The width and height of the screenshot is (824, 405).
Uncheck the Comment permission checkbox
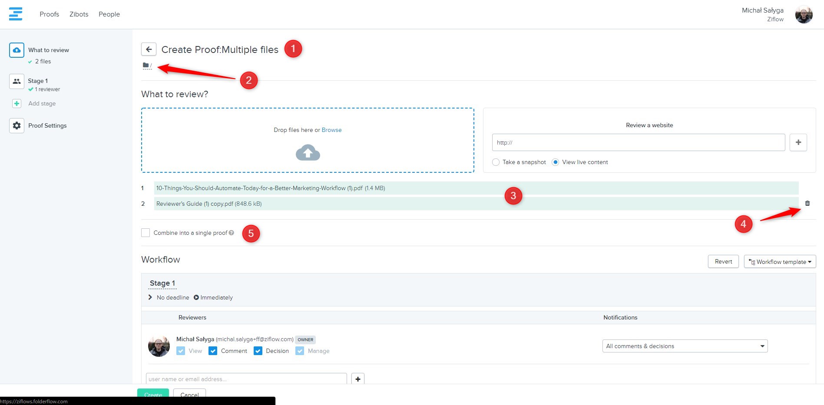point(213,351)
